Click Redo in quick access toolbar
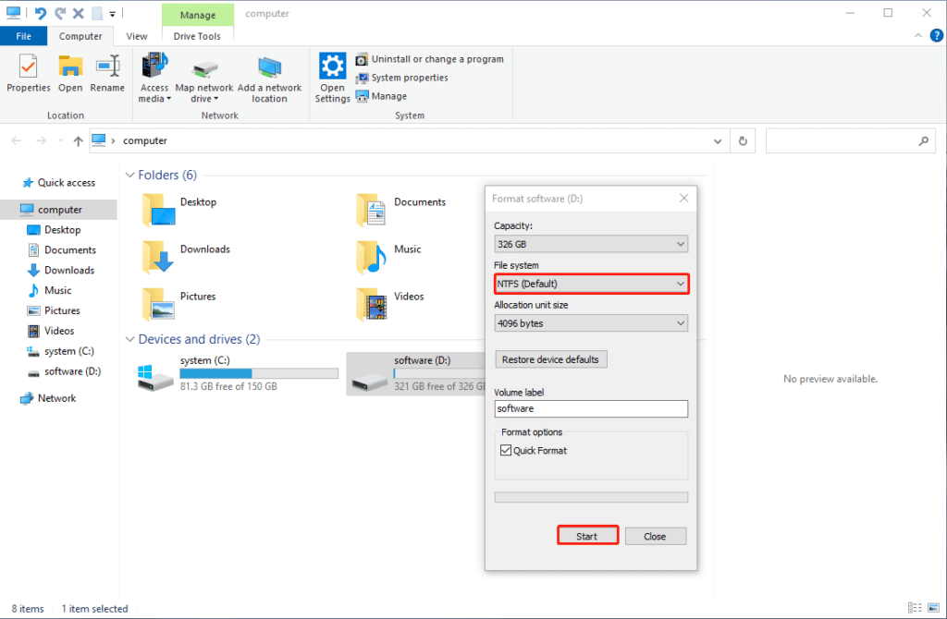 coord(59,13)
